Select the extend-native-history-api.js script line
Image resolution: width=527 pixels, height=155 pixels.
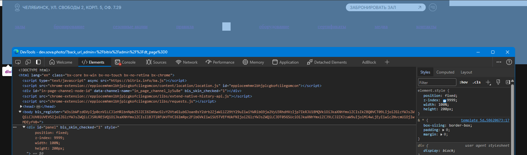click(137, 96)
